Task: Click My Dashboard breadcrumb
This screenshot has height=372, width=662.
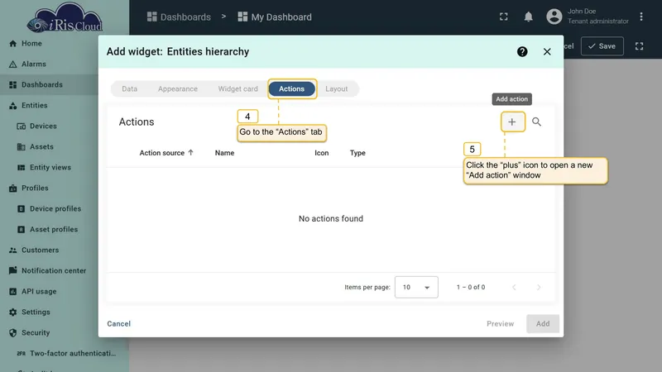Action: [x=275, y=17]
